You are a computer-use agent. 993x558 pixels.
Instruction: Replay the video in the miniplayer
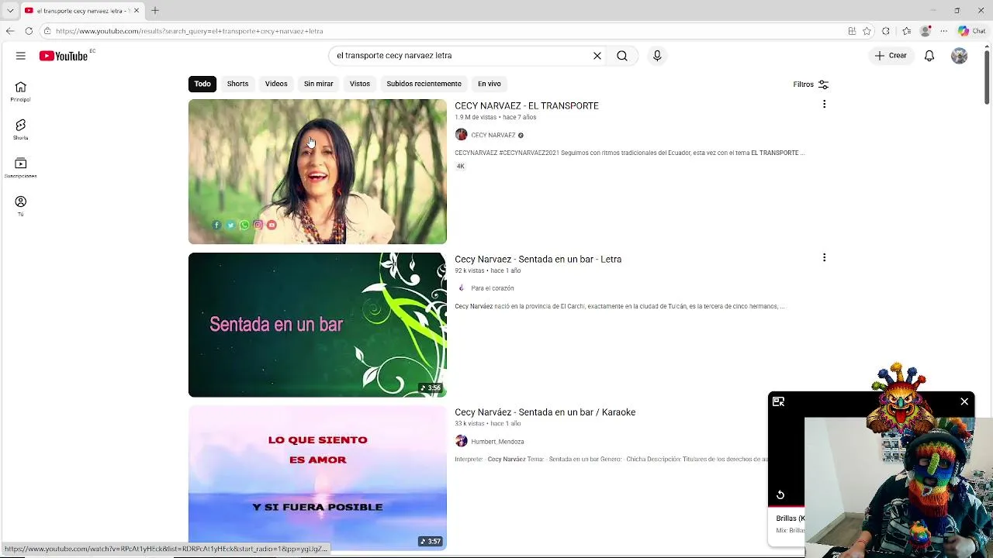click(x=780, y=494)
